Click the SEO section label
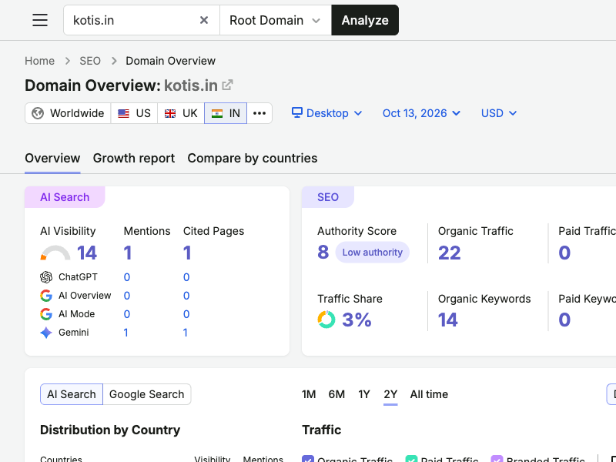The height and width of the screenshot is (462, 616). pos(328,197)
